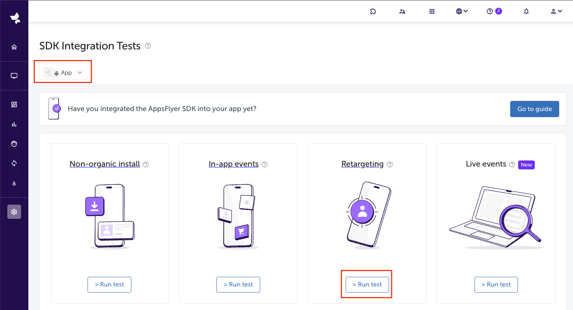Click the help icon next to SDK Integration Tests

pyautogui.click(x=148, y=46)
